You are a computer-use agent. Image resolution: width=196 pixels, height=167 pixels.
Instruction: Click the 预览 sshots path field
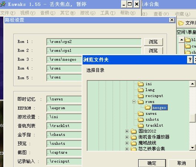[64, 144]
